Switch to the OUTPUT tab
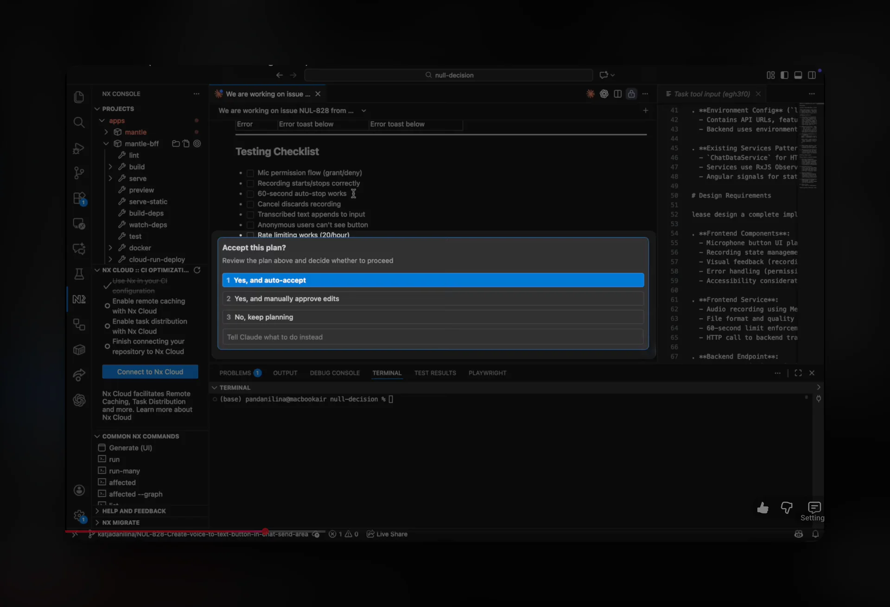This screenshot has width=890, height=607. 285,373
